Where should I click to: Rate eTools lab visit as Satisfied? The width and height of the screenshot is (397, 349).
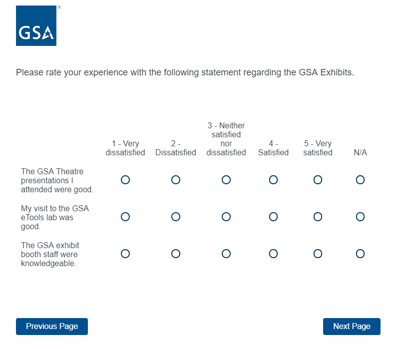(273, 217)
